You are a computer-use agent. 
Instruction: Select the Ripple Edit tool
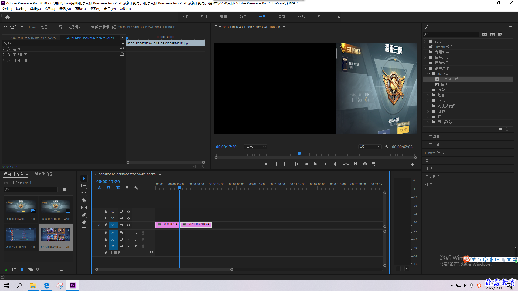tap(84, 193)
